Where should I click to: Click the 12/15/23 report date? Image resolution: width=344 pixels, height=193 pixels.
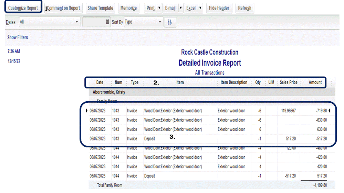tap(14, 61)
